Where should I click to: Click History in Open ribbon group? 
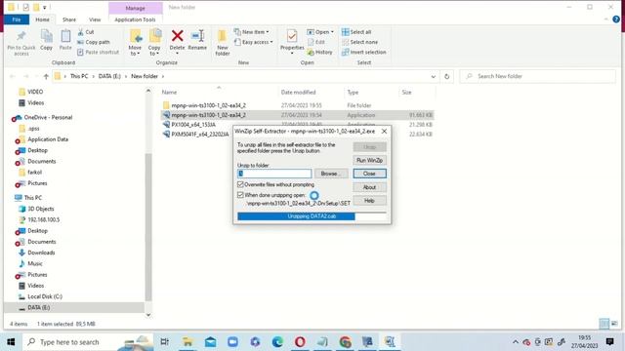(319, 52)
